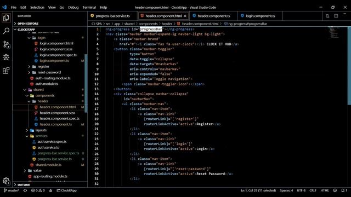Click the master branch indicator

(12, 190)
